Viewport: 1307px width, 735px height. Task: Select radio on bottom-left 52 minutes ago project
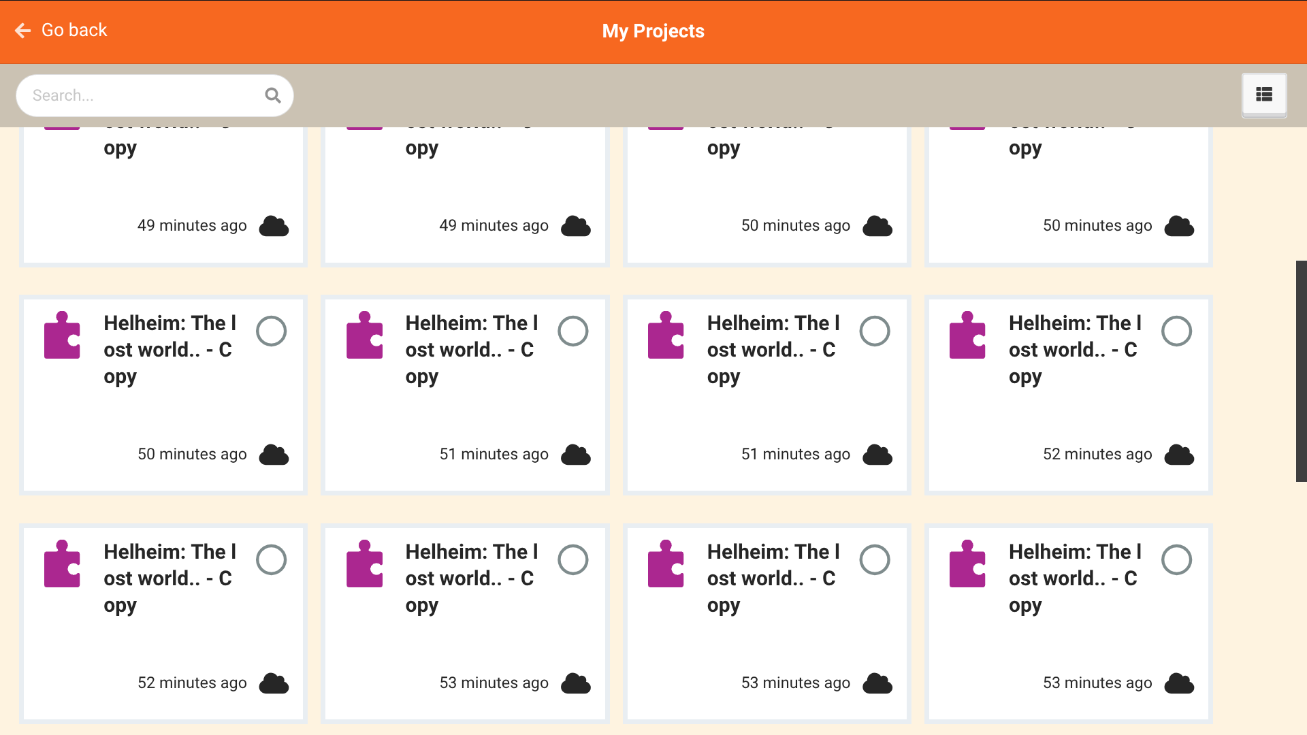click(x=271, y=560)
